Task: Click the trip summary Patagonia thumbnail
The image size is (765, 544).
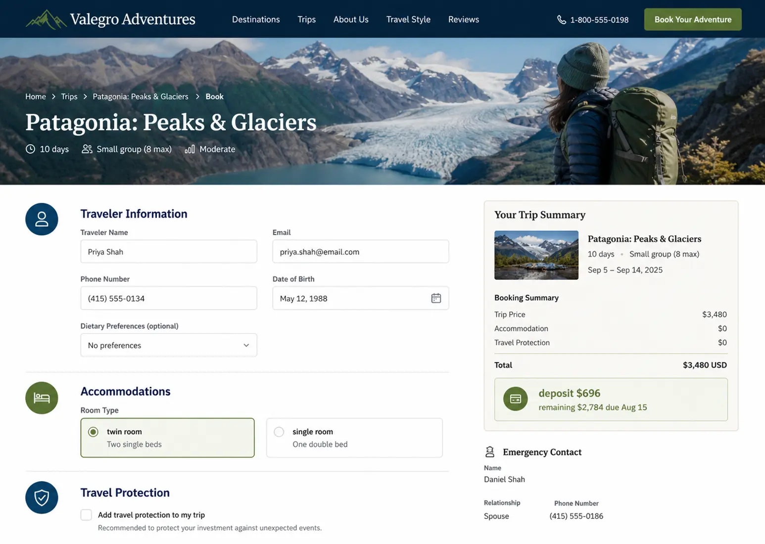Action: tap(536, 255)
